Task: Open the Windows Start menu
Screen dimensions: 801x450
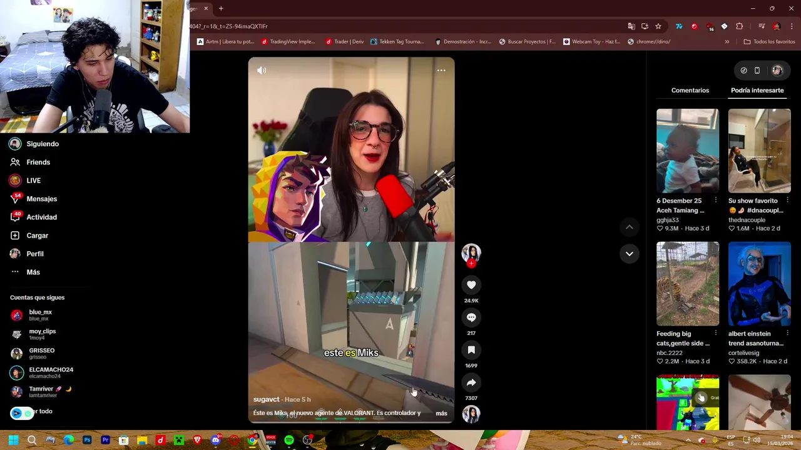Action: pyautogui.click(x=13, y=440)
